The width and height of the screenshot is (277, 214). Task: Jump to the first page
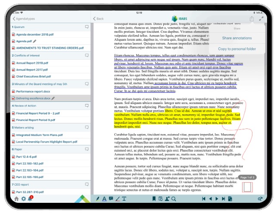pos(204,199)
